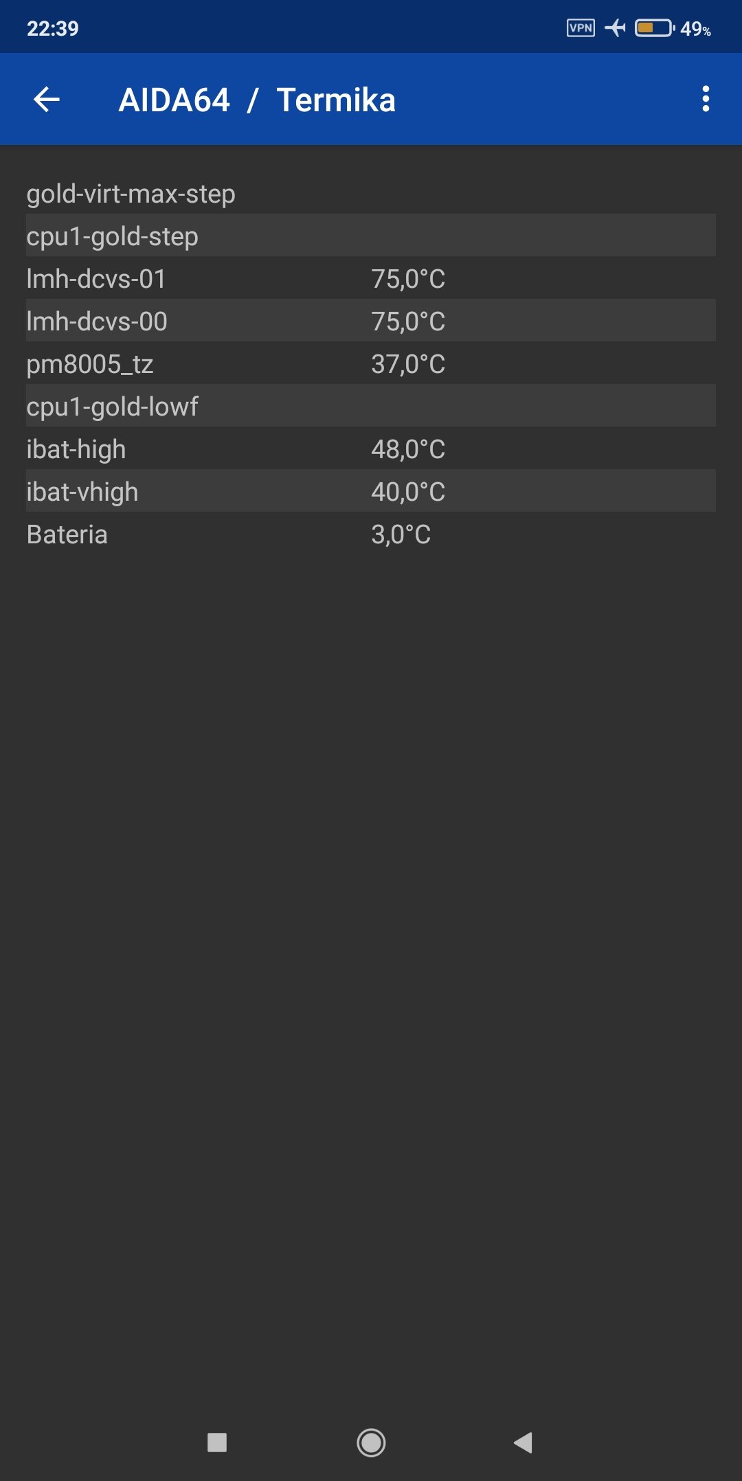Select the gold-virt-max-step row
Screen dimensions: 742x1481
coord(371,194)
